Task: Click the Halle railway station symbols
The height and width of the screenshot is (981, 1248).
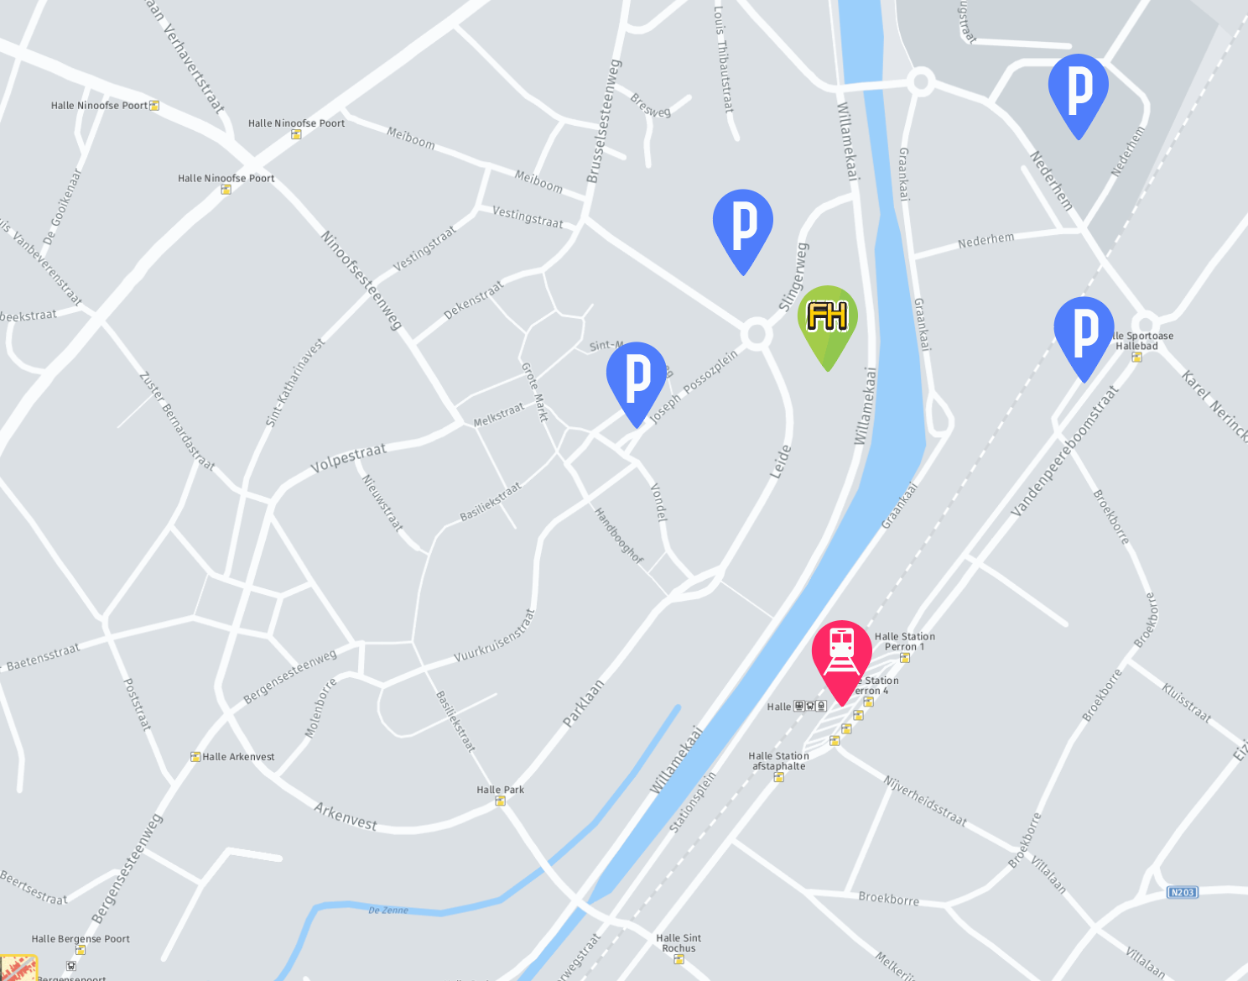Action: click(x=810, y=707)
